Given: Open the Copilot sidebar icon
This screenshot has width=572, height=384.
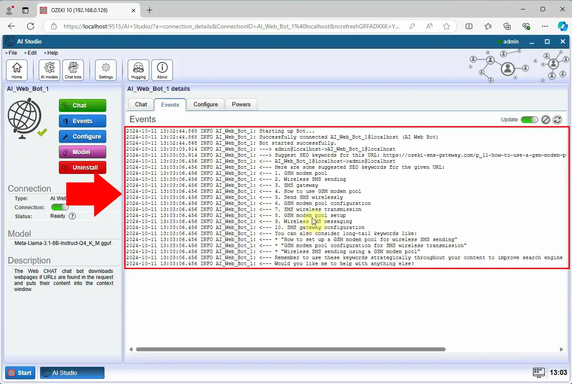Looking at the screenshot, I should (563, 26).
